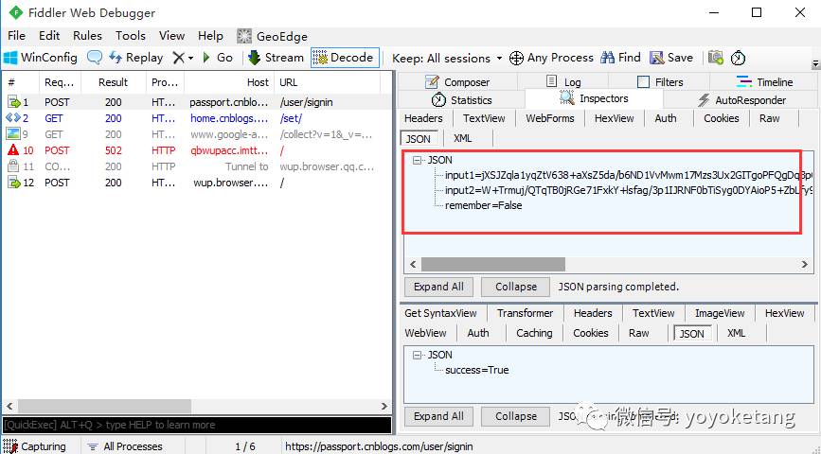Select the Inspectors tab
This screenshot has width=821, height=454.
(594, 98)
